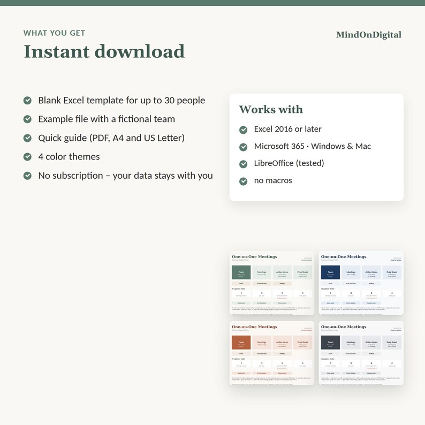Click 'One-on-One Meetings' title in green preview
This screenshot has width=425, height=425.
tap(254, 257)
